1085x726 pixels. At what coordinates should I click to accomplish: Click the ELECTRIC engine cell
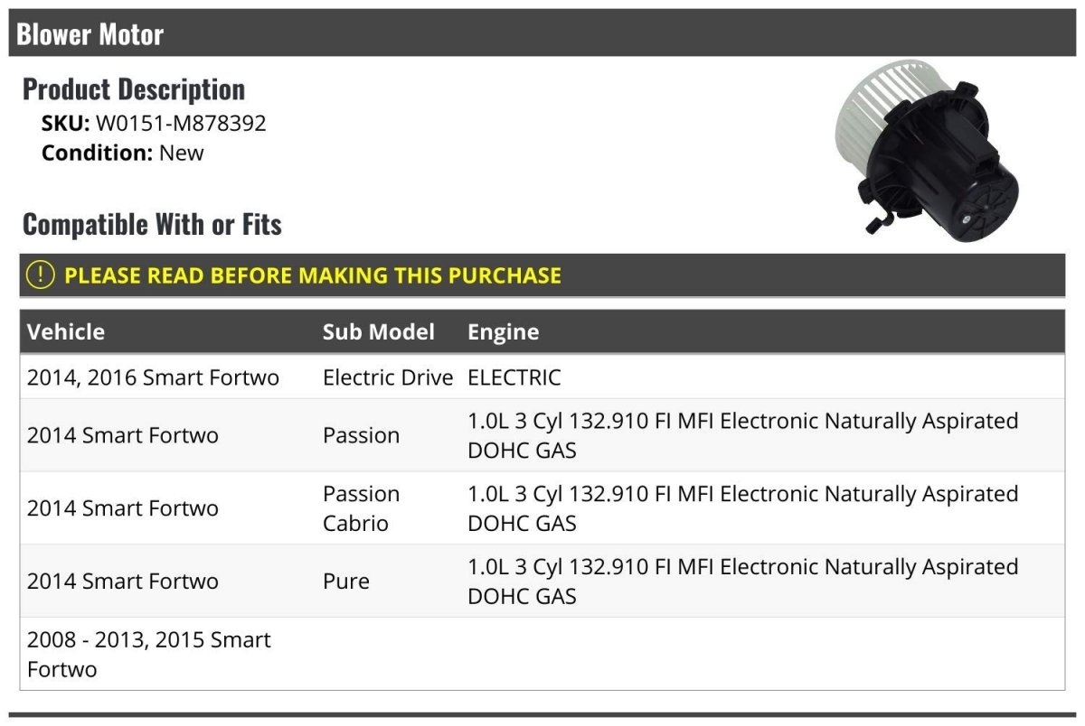(514, 377)
